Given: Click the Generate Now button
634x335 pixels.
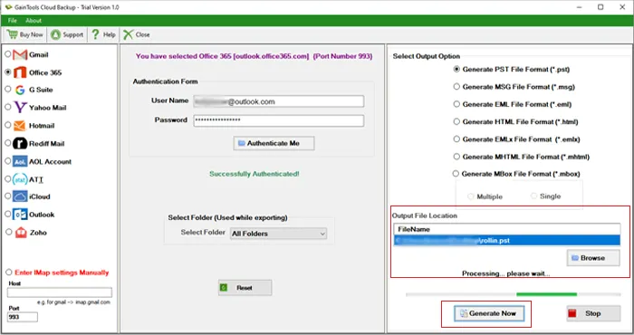Looking at the screenshot, I should pos(489,313).
